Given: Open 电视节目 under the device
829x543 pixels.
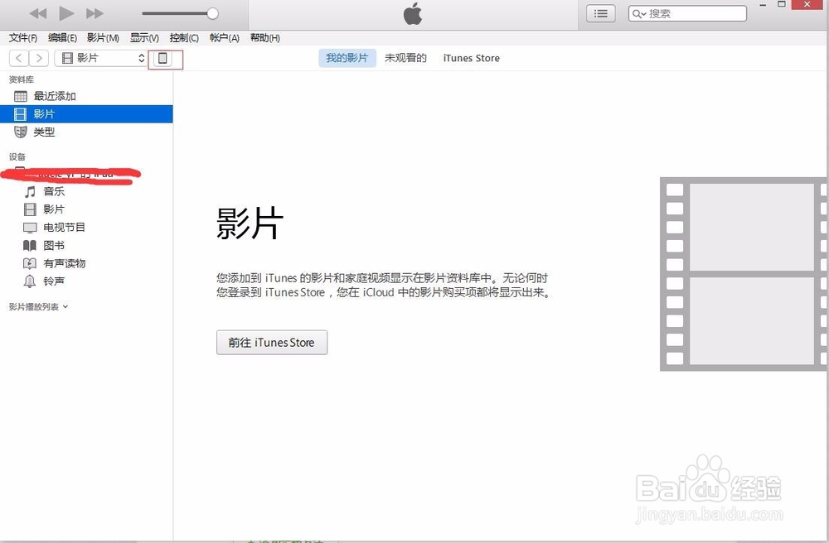Looking at the screenshot, I should [64, 228].
